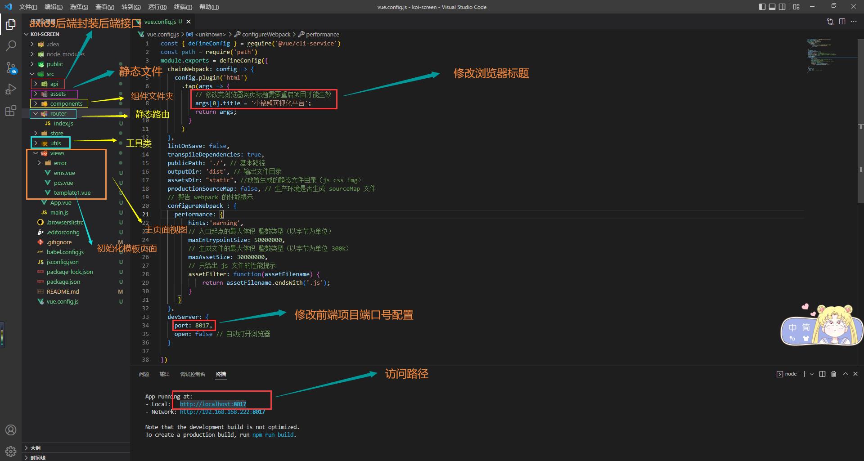Expand the utils folder

point(76,143)
